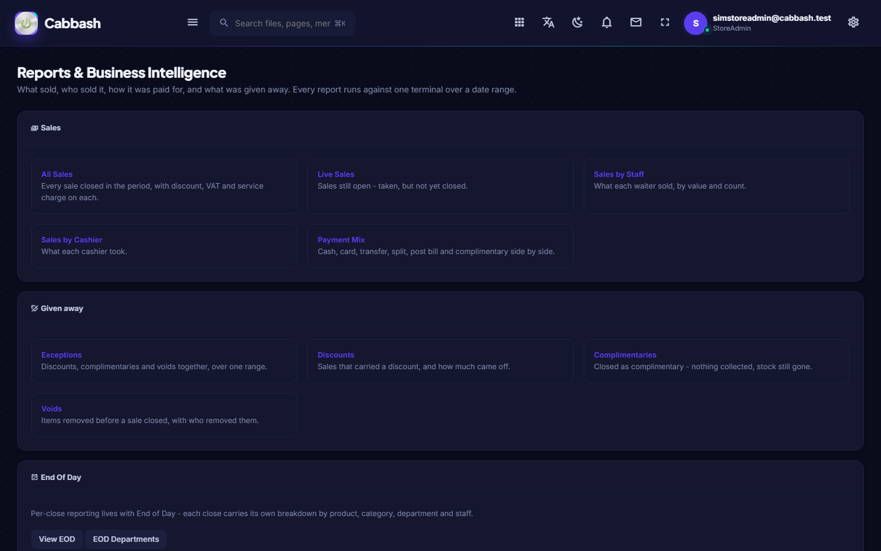Toggle the hamburger sidebar menu
Screen dimensions: 881x551
193,23
